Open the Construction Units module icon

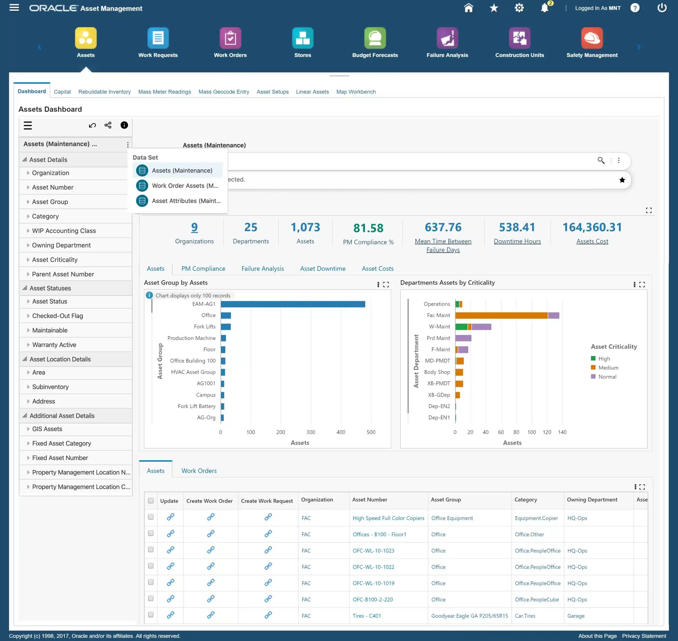point(520,38)
